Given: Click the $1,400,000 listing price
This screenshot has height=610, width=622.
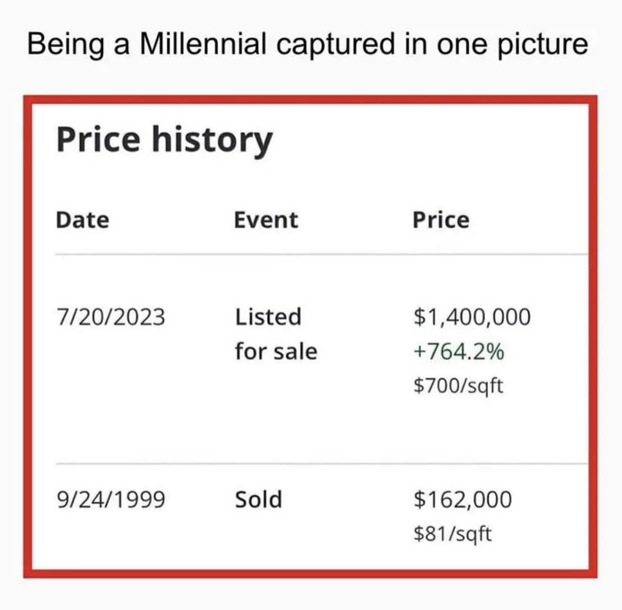Looking at the screenshot, I should click(x=472, y=317).
